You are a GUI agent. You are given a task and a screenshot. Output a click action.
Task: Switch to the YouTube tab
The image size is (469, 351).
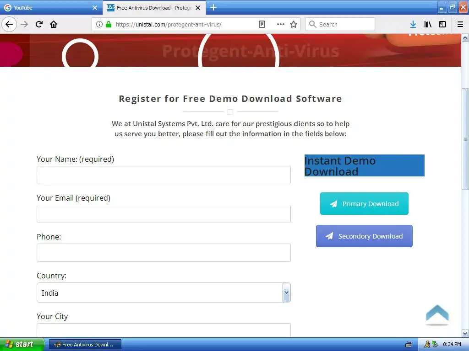coord(51,7)
